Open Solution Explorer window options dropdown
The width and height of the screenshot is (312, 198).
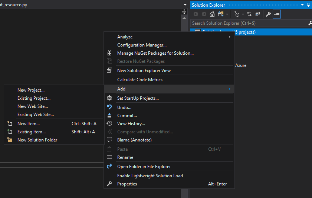(302, 5)
